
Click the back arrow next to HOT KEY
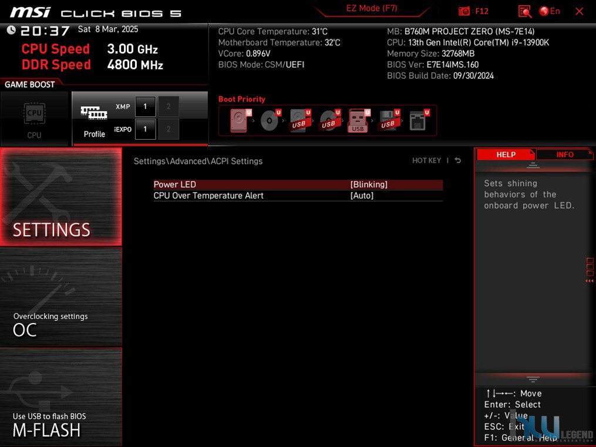pyautogui.click(x=458, y=160)
